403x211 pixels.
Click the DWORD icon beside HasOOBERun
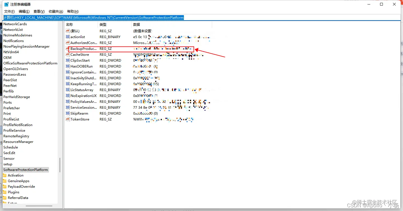coord(67,66)
